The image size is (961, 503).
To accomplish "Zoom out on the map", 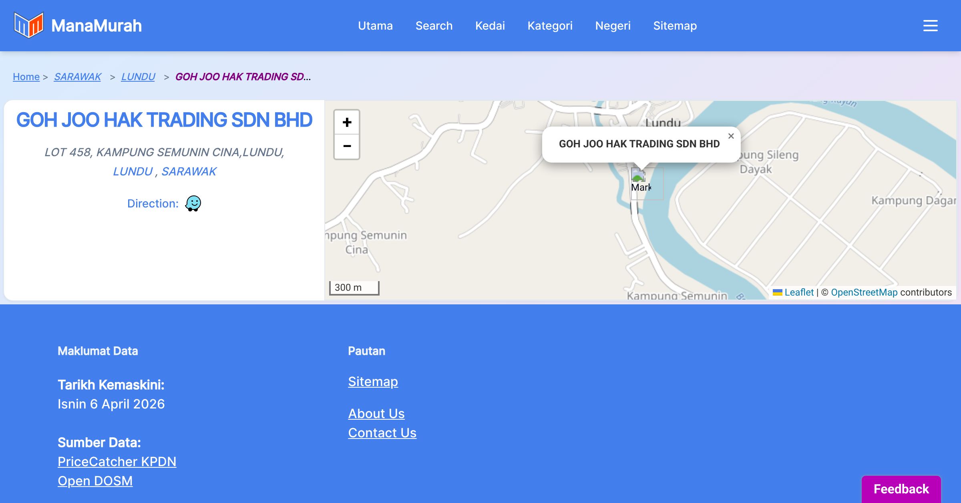I will (x=347, y=146).
